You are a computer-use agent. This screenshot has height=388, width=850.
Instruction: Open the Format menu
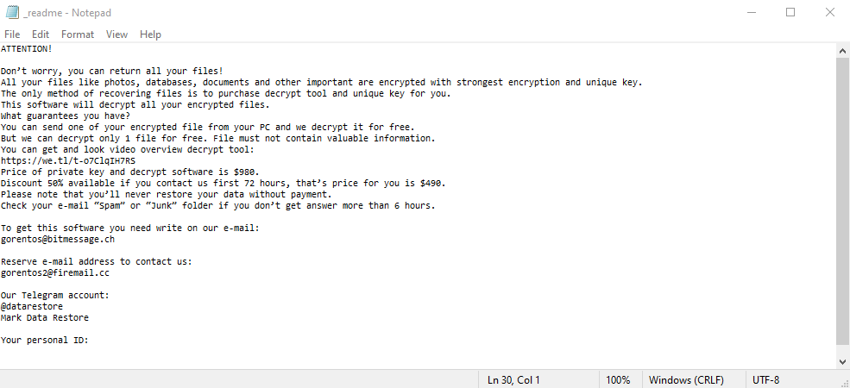click(78, 34)
